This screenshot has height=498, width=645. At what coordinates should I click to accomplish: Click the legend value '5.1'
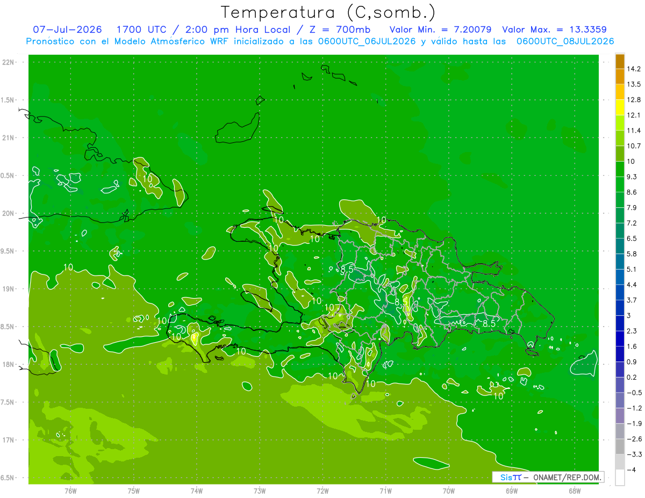tap(632, 269)
